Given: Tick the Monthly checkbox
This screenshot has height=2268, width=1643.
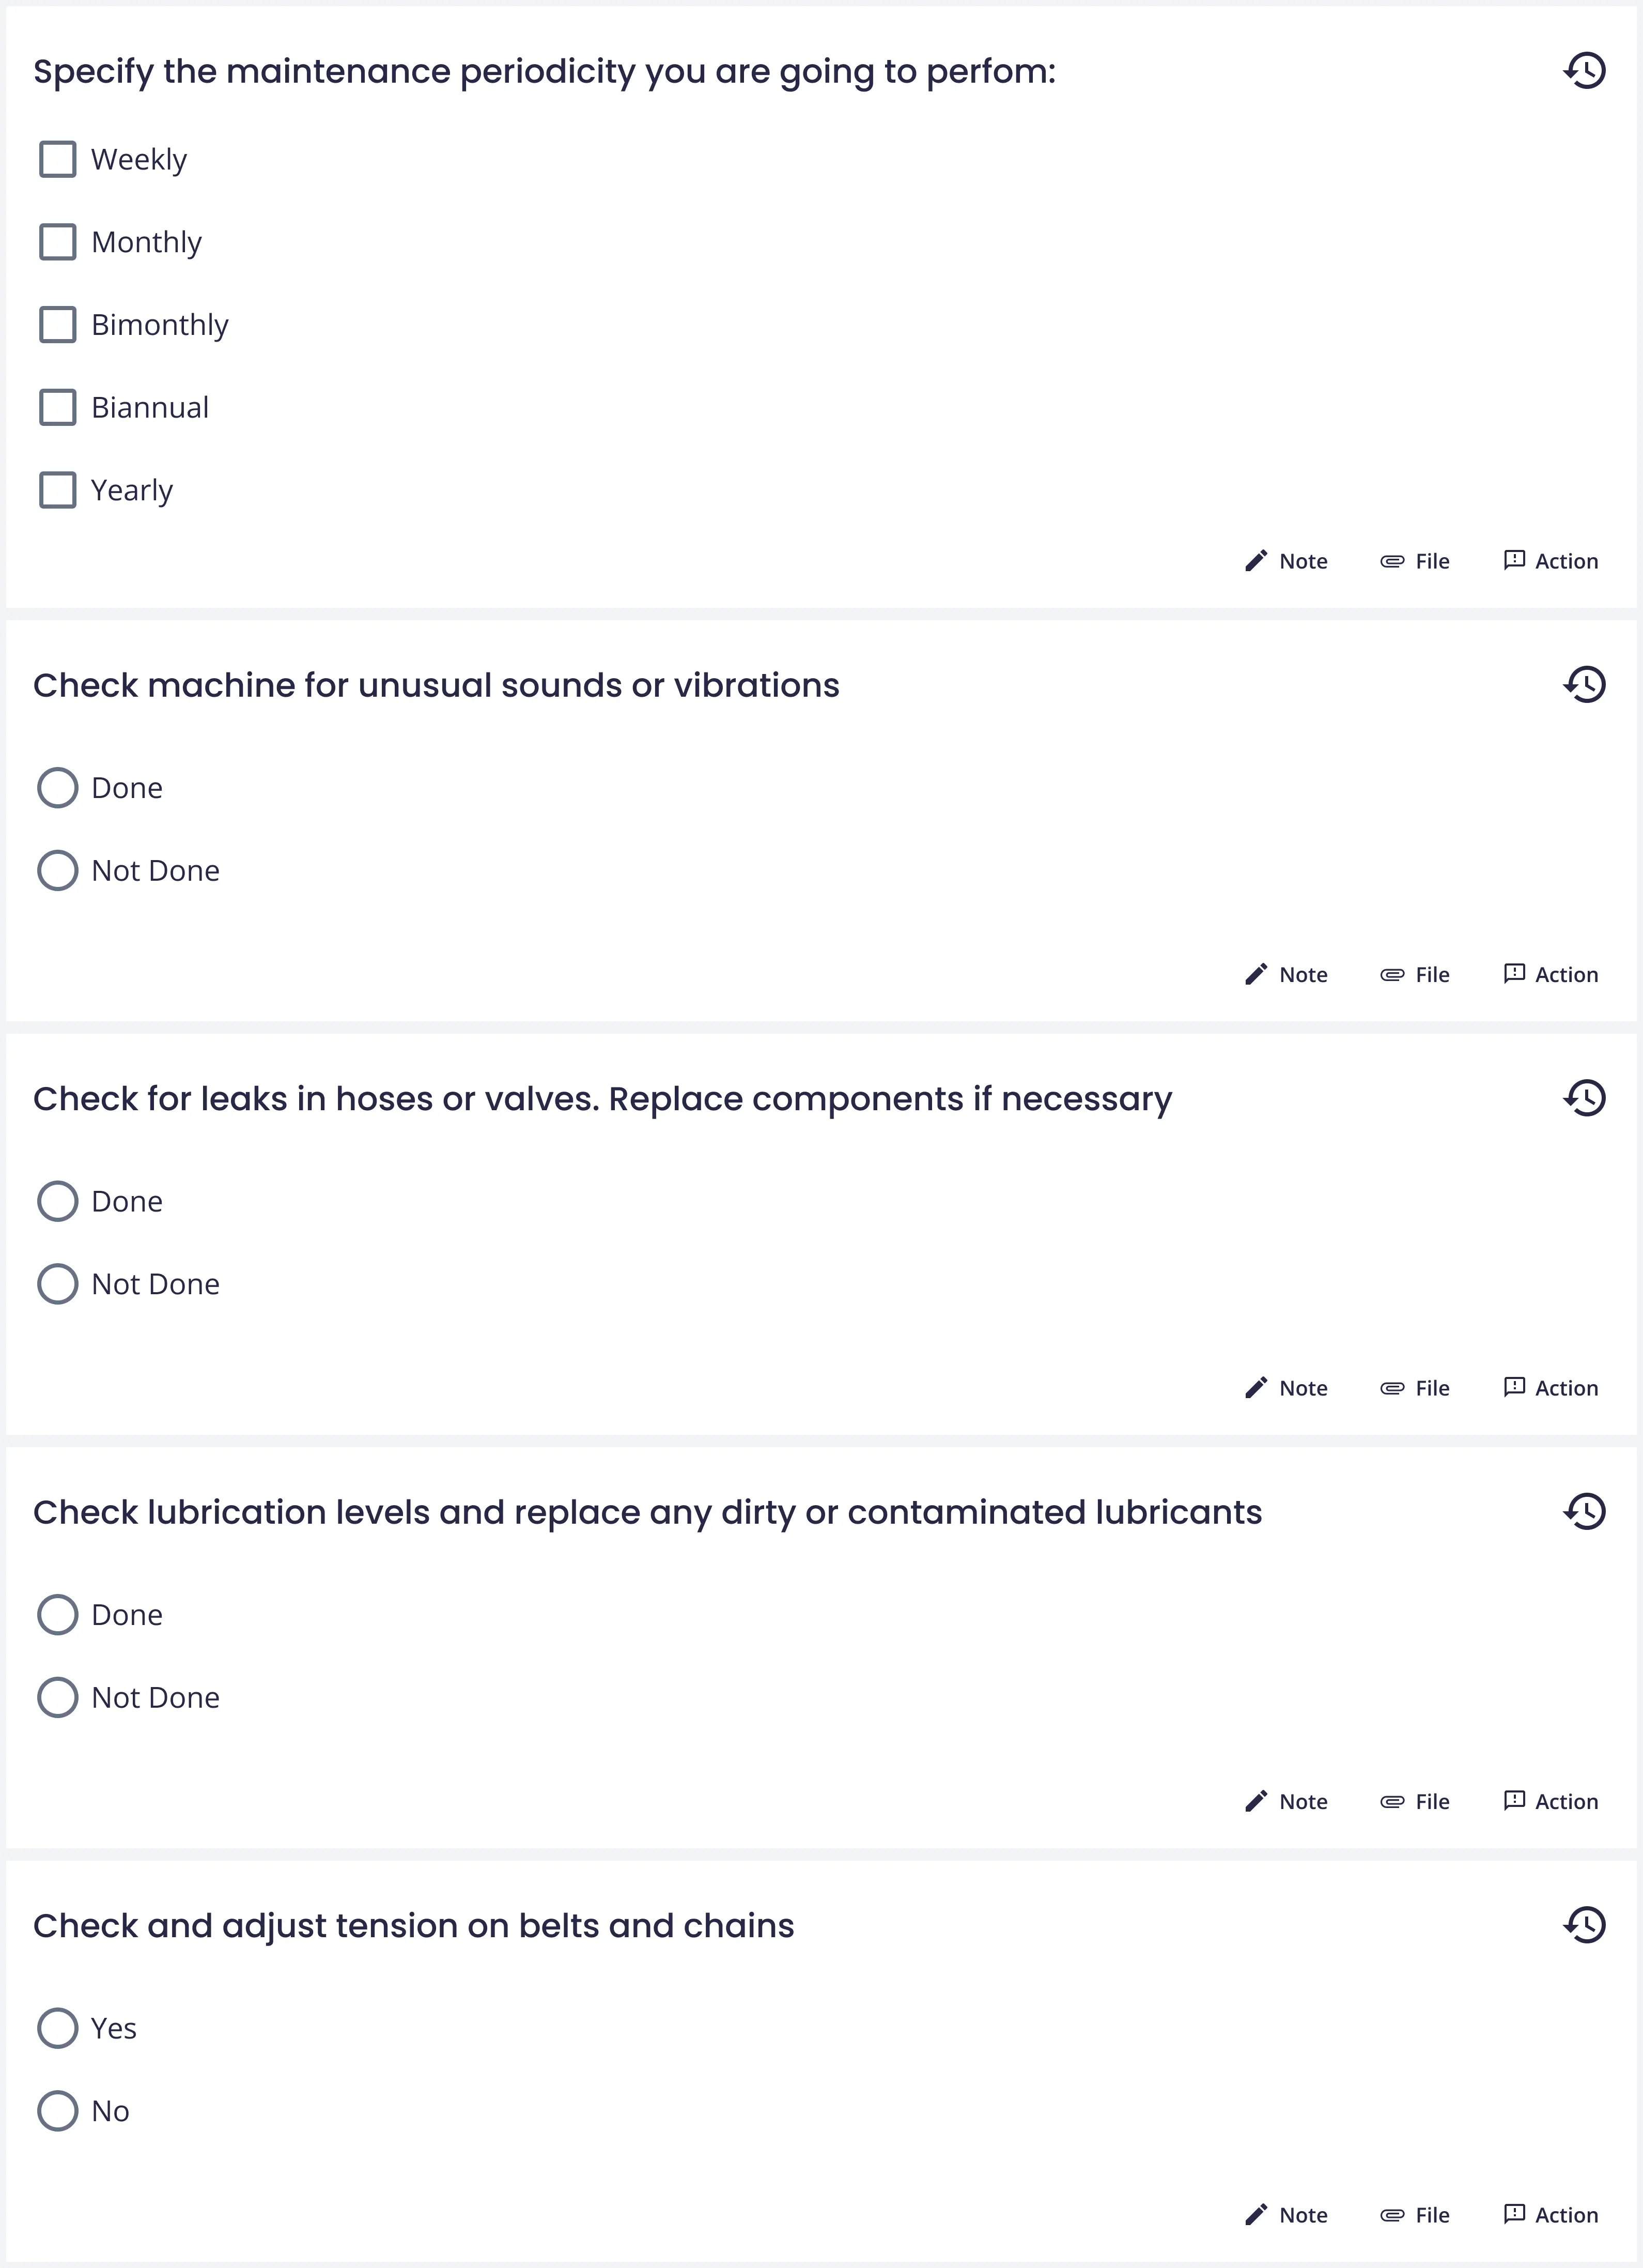Looking at the screenshot, I should [58, 242].
